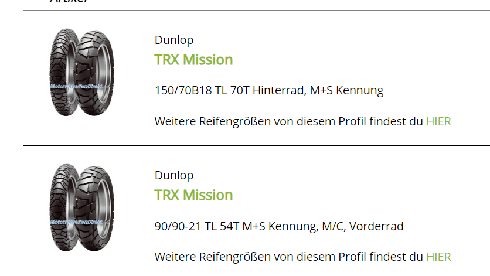The height and width of the screenshot is (276, 490).
Task: Click HIER link under the Hinterrad tire
Action: (x=438, y=121)
